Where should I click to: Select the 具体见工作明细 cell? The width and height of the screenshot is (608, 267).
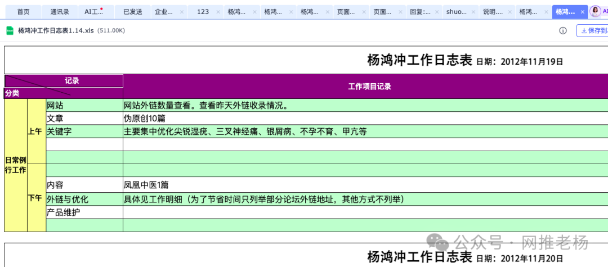click(x=366, y=199)
